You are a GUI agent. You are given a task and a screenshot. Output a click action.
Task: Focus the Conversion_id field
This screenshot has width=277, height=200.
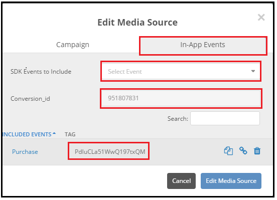[181, 98]
